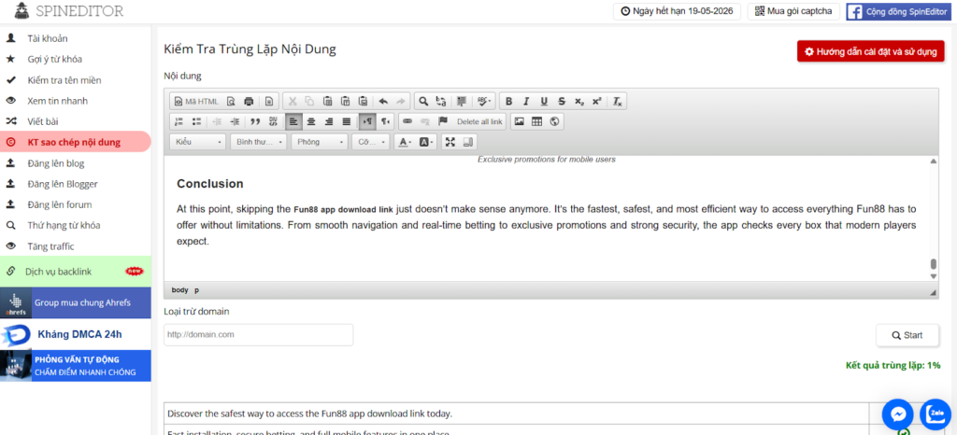Insert a table using the table icon

click(x=536, y=121)
